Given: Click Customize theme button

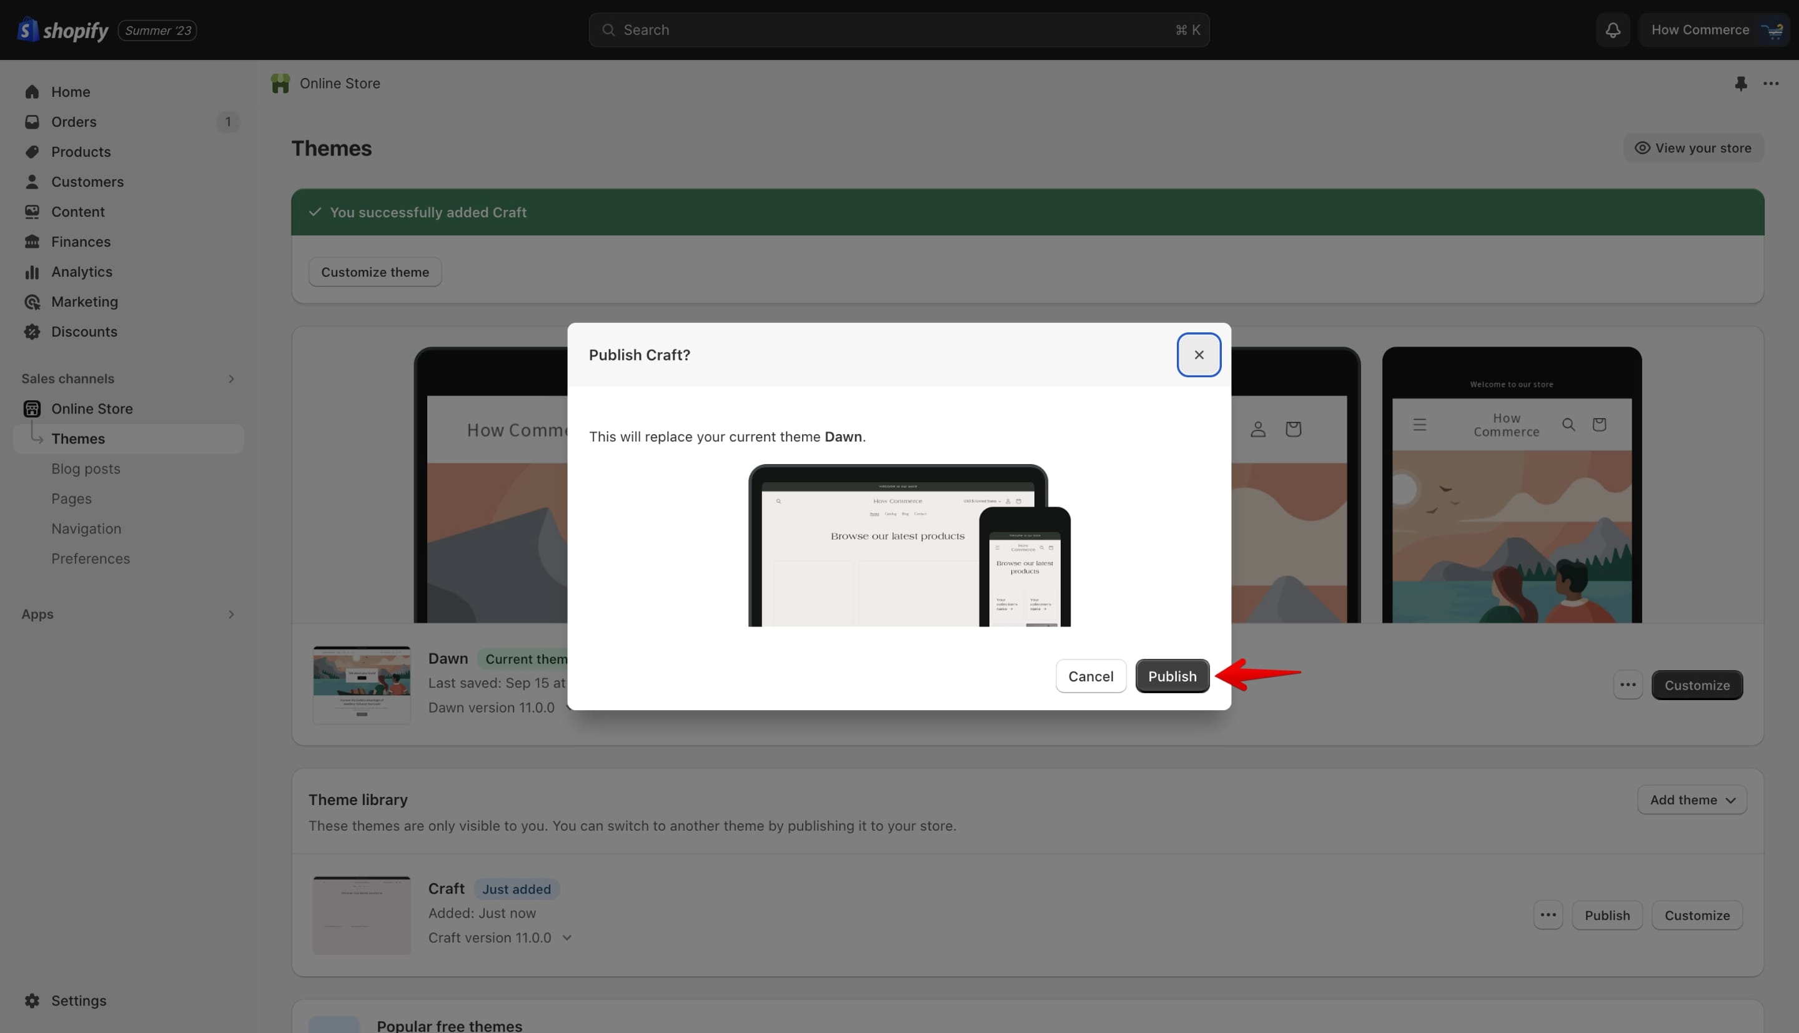Looking at the screenshot, I should click(x=375, y=272).
